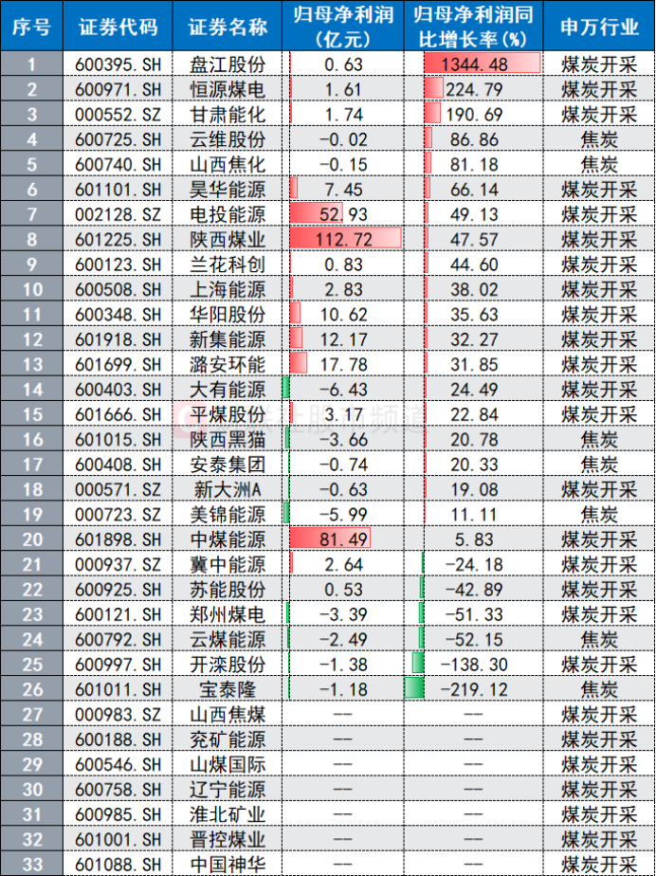Select the 兰花科创 cell
The height and width of the screenshot is (876, 656).
[x=227, y=265]
